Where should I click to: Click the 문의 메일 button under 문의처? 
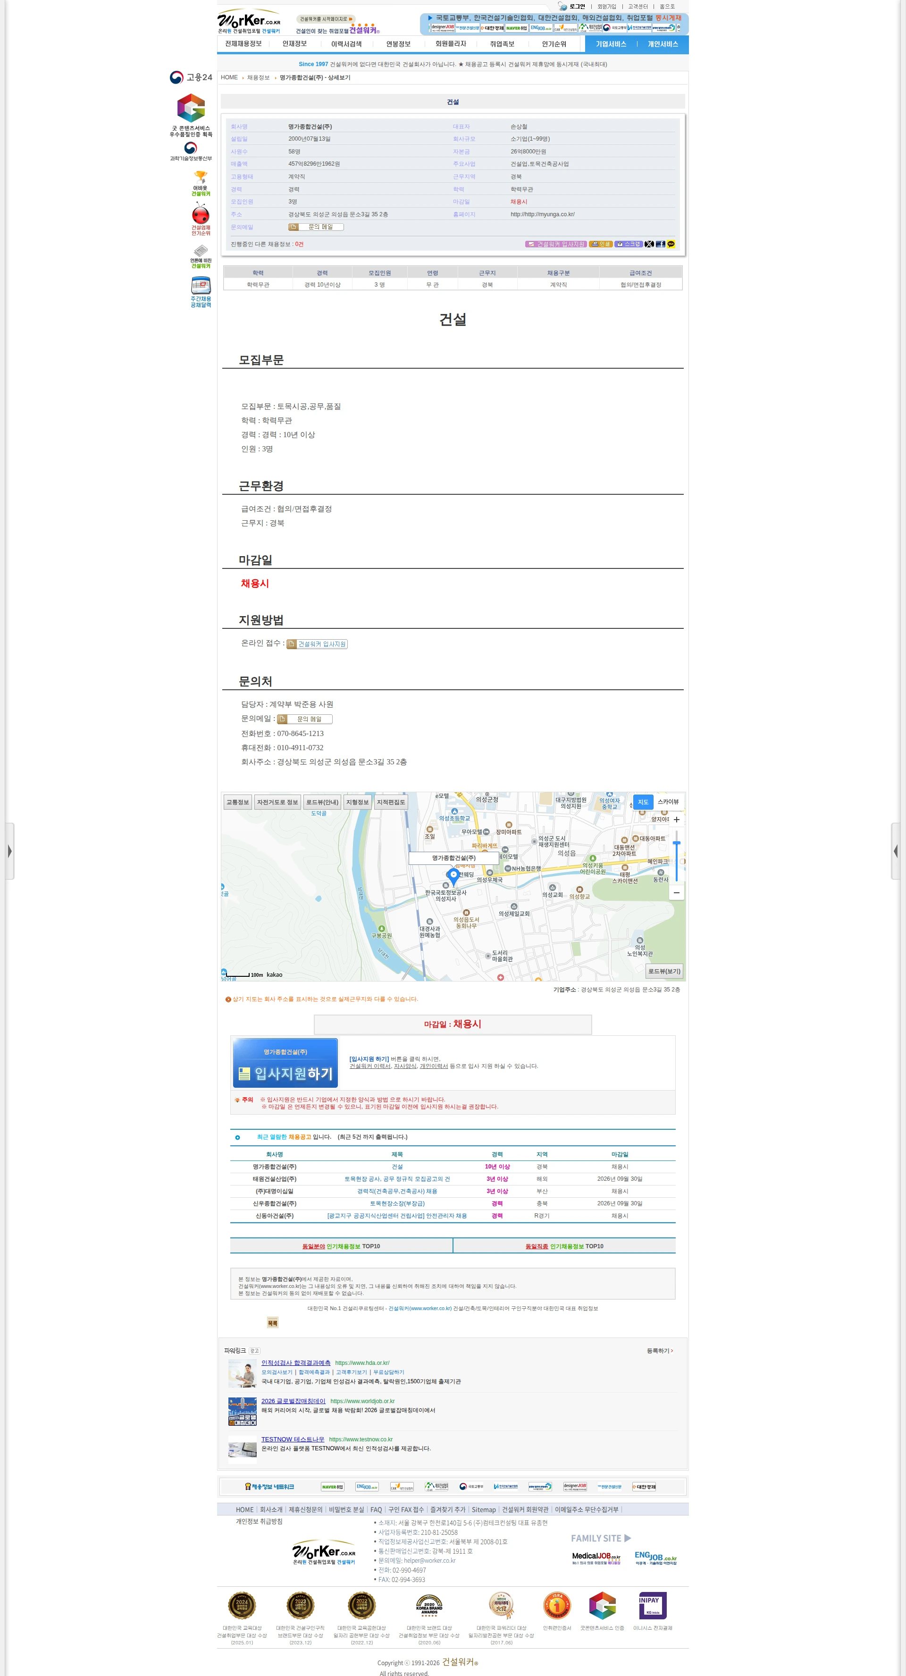[x=304, y=719]
